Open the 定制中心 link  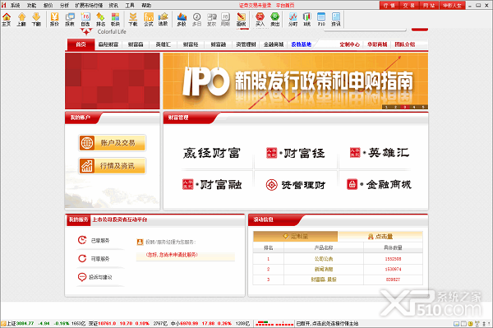[x=350, y=44]
